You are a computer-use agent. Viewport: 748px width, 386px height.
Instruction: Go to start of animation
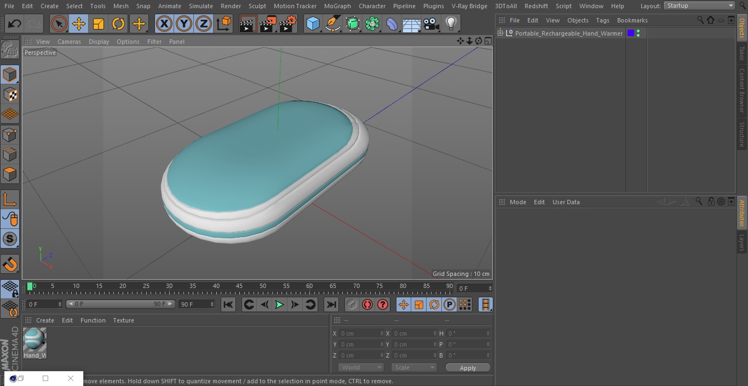pyautogui.click(x=228, y=304)
